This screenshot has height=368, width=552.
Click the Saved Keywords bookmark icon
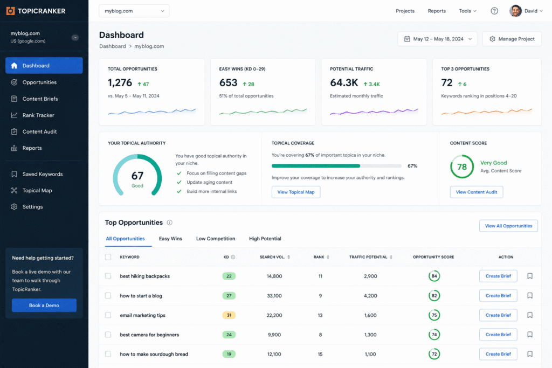[x=14, y=174]
